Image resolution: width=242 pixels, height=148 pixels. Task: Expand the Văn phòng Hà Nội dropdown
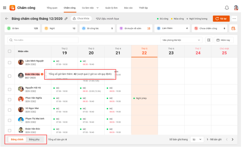(x=181, y=40)
